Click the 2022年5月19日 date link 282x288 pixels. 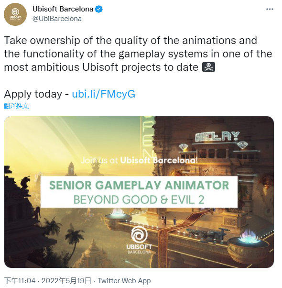click(x=66, y=281)
